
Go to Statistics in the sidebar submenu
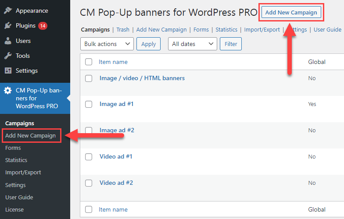[x=16, y=160]
